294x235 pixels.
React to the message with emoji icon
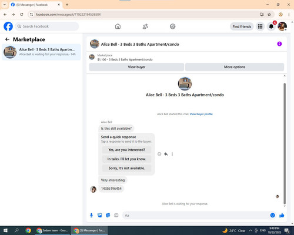pos(159,154)
